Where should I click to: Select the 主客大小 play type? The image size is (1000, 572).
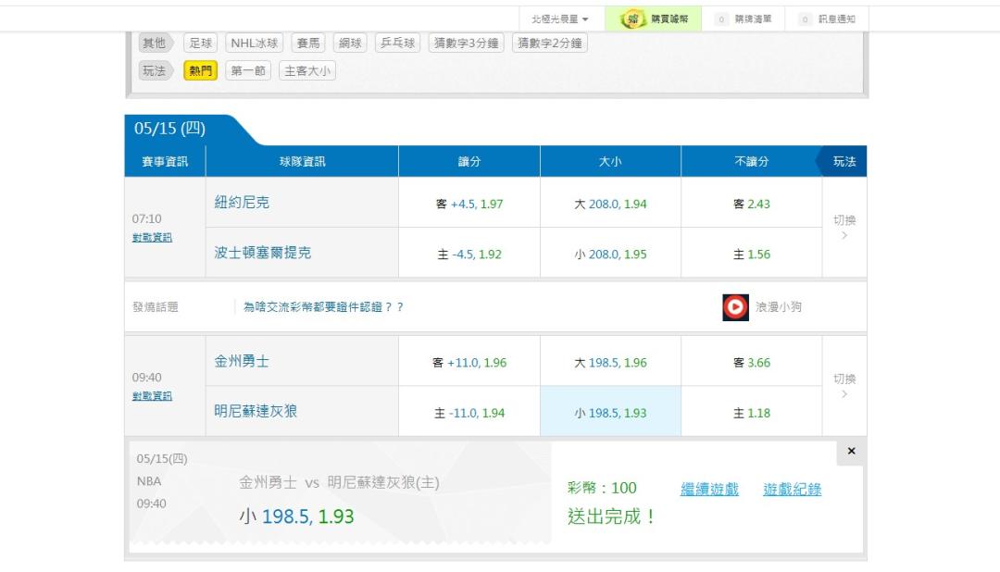[307, 70]
